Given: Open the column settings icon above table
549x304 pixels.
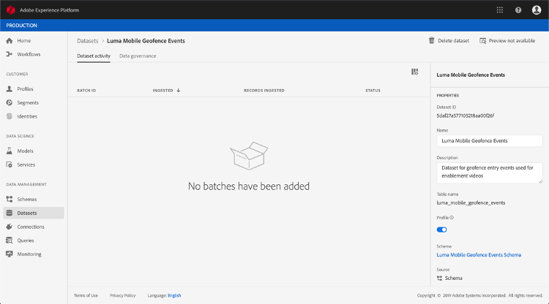Looking at the screenshot, I should coord(414,72).
